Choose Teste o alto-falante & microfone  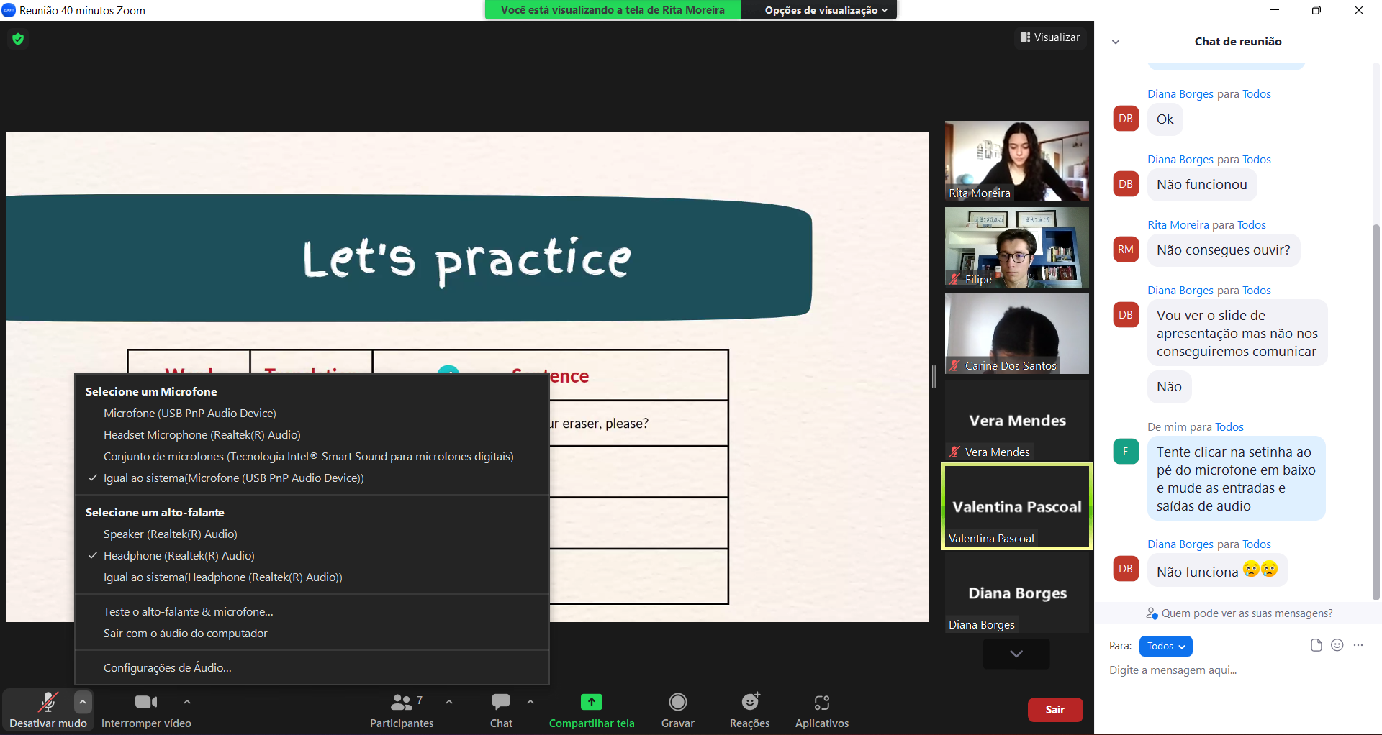312,611
